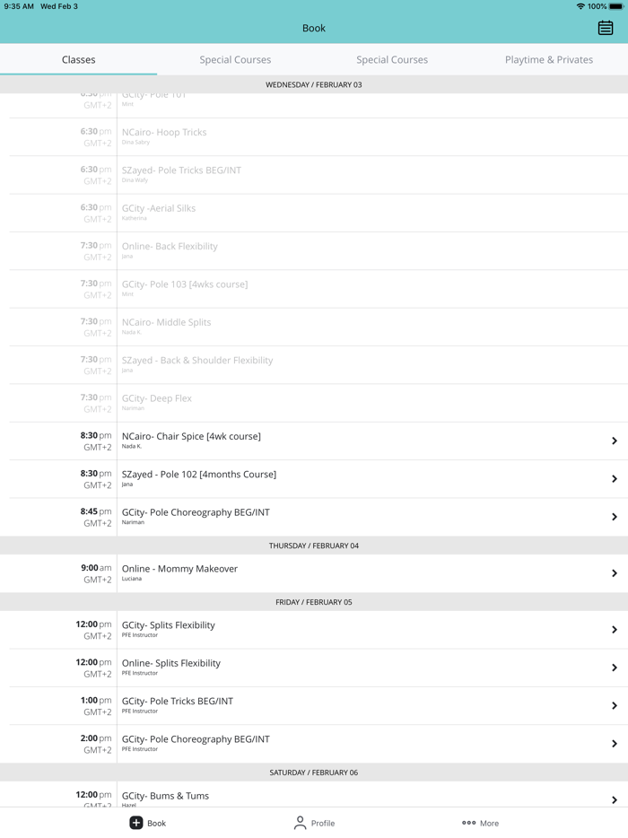Expand GCity- Bums & Tums chevron
The width and height of the screenshot is (628, 838).
(x=615, y=799)
